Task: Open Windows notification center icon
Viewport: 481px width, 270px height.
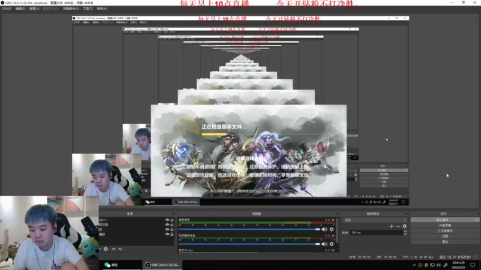Action: [473, 265]
